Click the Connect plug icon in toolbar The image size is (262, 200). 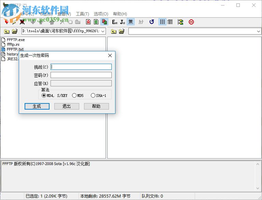pyautogui.click(x=7, y=22)
